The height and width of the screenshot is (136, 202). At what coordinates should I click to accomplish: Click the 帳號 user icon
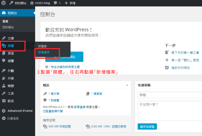[4, 86]
